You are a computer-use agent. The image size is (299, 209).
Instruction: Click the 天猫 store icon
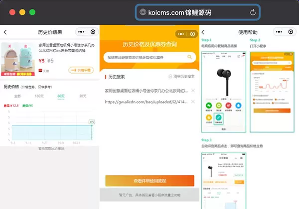click(40, 71)
